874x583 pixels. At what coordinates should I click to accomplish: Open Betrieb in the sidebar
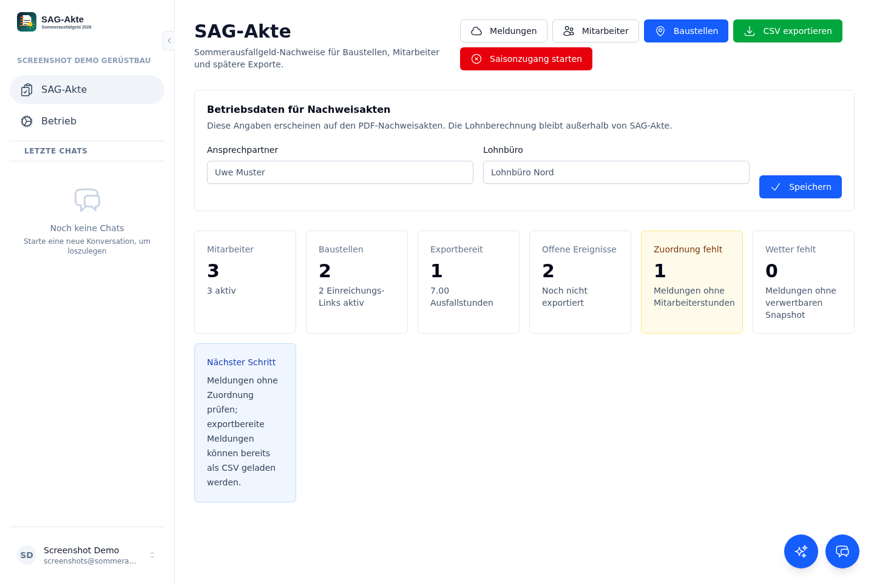click(x=87, y=121)
